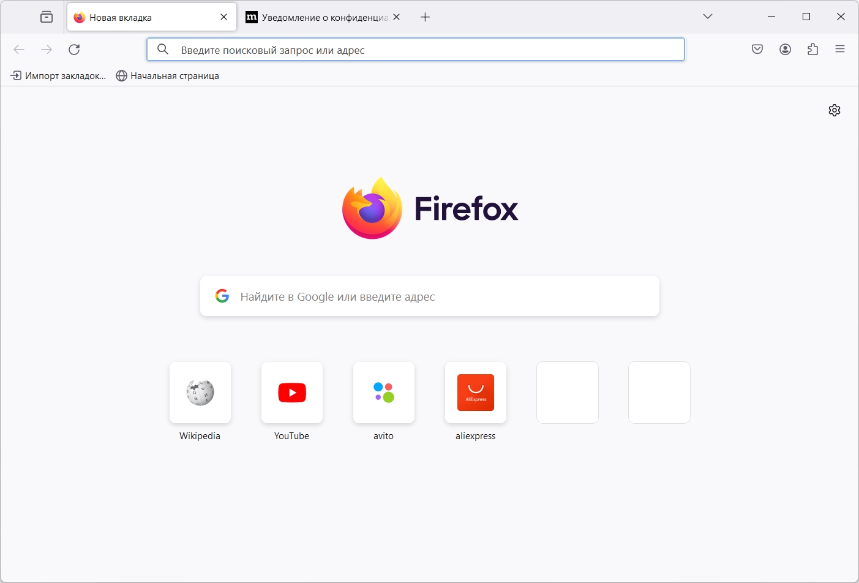Open the application hamburger menu
This screenshot has width=859, height=583.
[x=840, y=49]
